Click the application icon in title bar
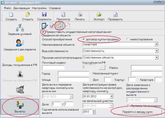Viewport: 165px width, 118px height. tap(2, 3)
